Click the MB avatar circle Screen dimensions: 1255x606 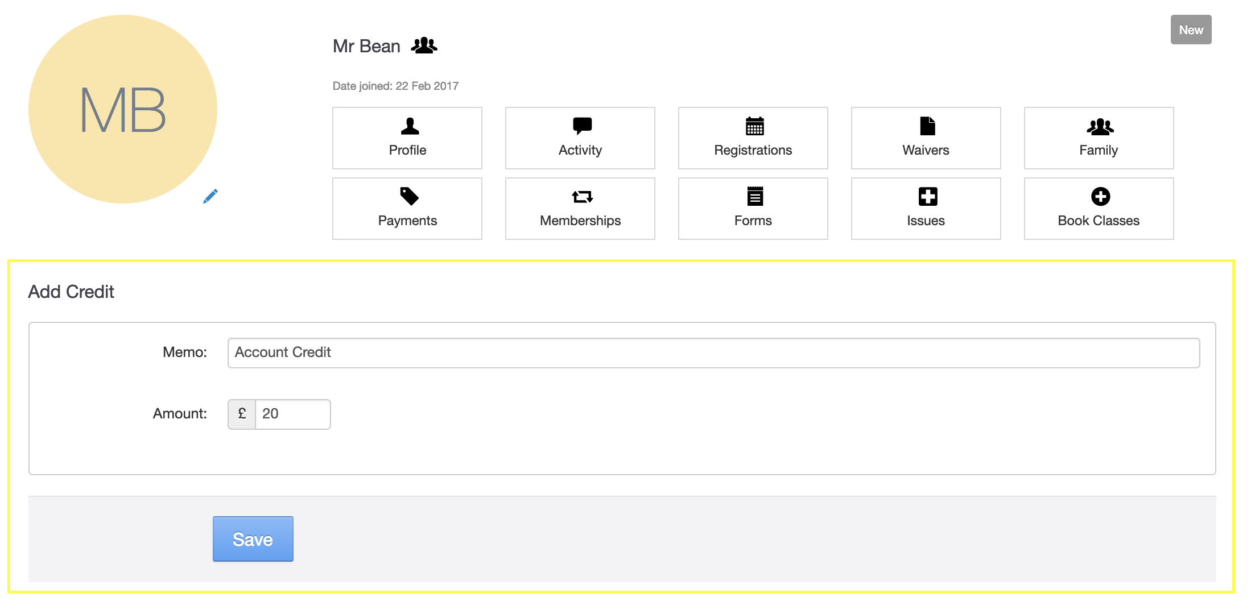point(123,109)
